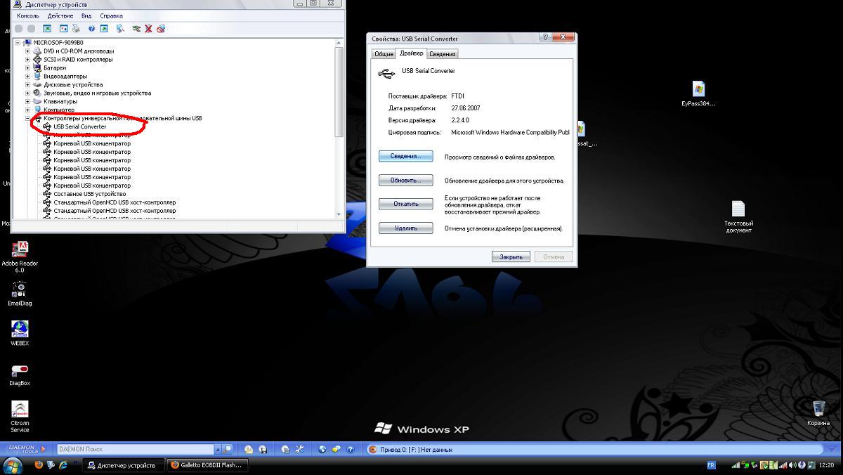Screen dimensions: 843x475
Task: Expand DVD и CD-ROM дисководы node
Action: 27,51
